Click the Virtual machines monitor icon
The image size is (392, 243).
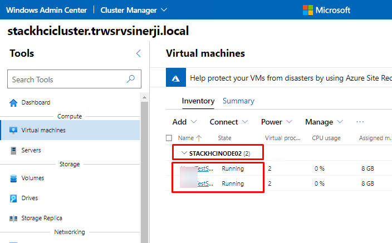[x=13, y=130]
